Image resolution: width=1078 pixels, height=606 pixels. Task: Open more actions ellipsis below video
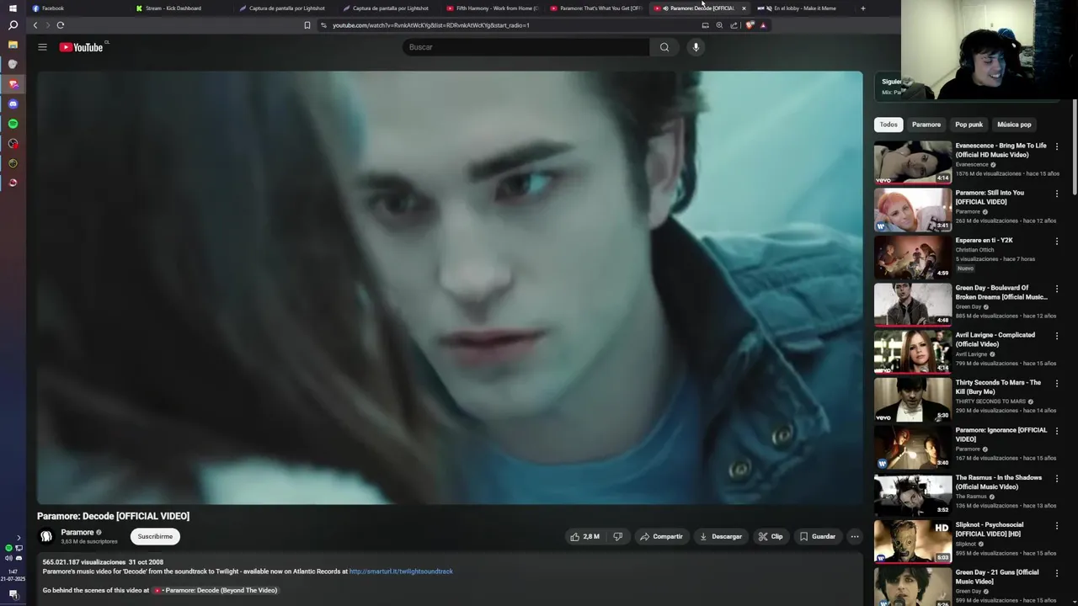click(x=854, y=536)
